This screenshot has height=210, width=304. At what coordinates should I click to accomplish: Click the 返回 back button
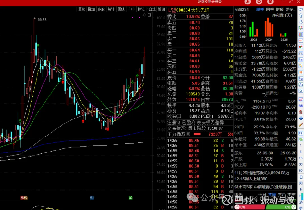click(x=161, y=9)
